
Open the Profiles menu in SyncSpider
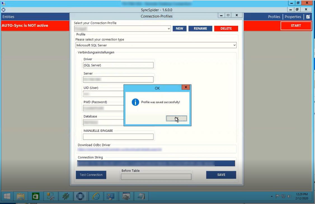(274, 17)
